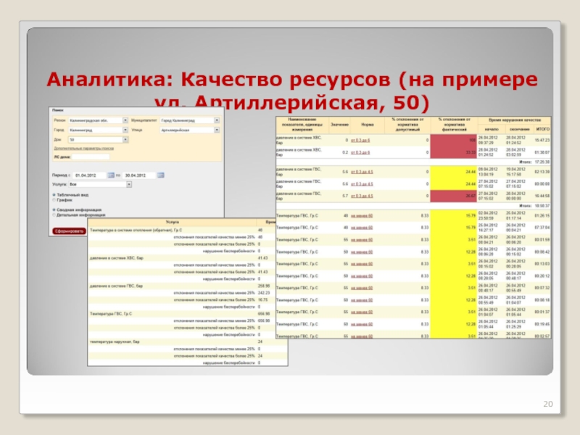The height and width of the screenshot is (435, 580).
Task: Click duration cell 16:44:58
Action: pos(542,196)
